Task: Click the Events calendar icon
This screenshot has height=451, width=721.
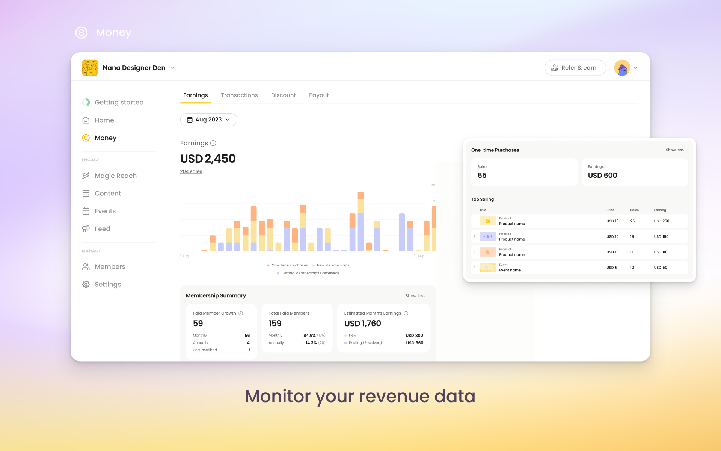Action: [x=86, y=211]
